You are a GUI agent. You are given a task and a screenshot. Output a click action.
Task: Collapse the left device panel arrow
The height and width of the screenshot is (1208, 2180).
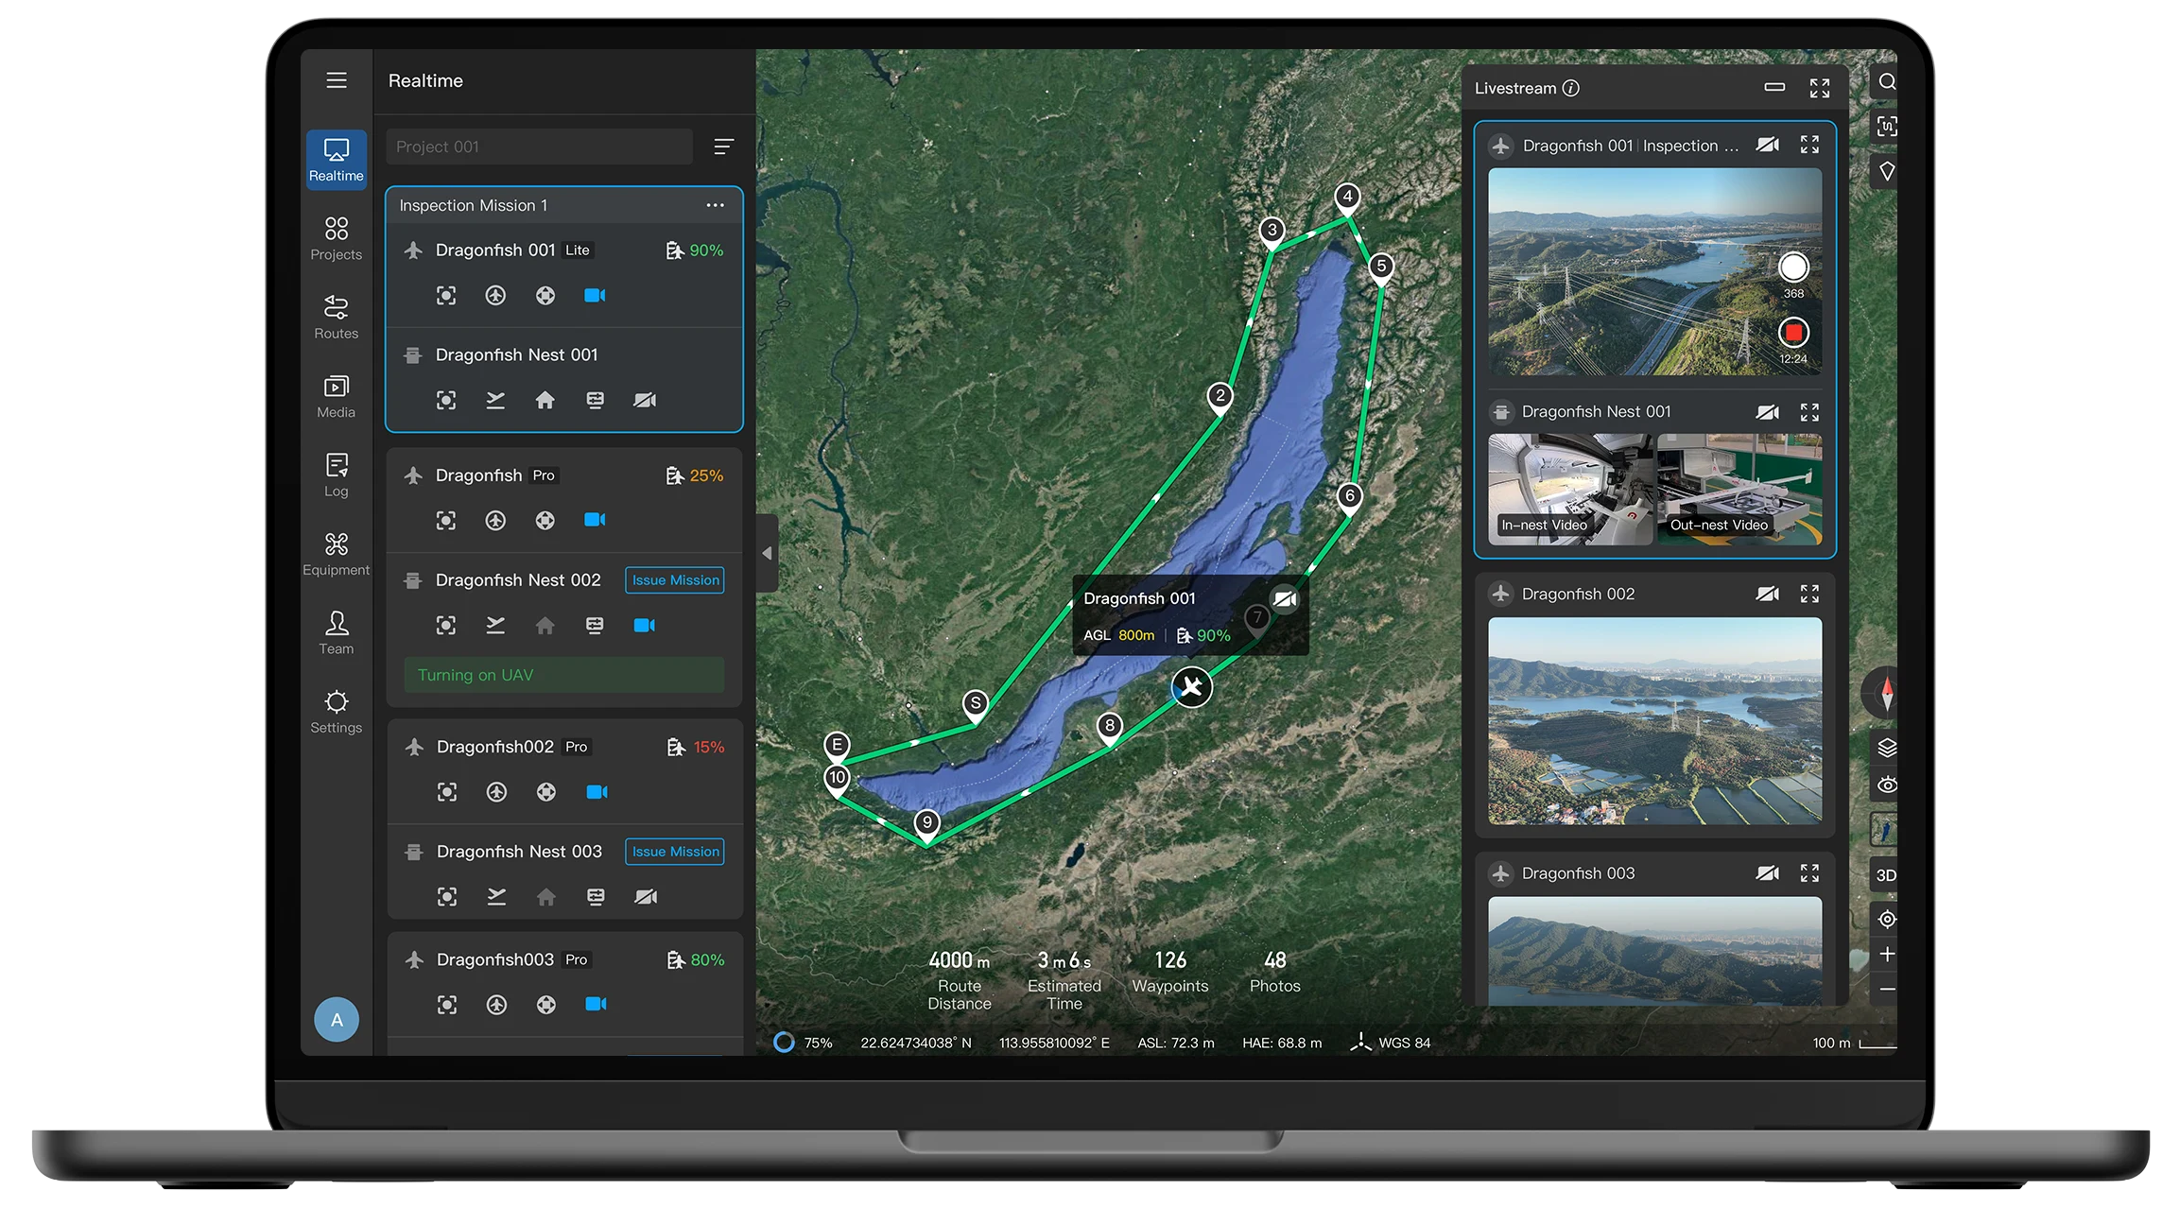[768, 553]
